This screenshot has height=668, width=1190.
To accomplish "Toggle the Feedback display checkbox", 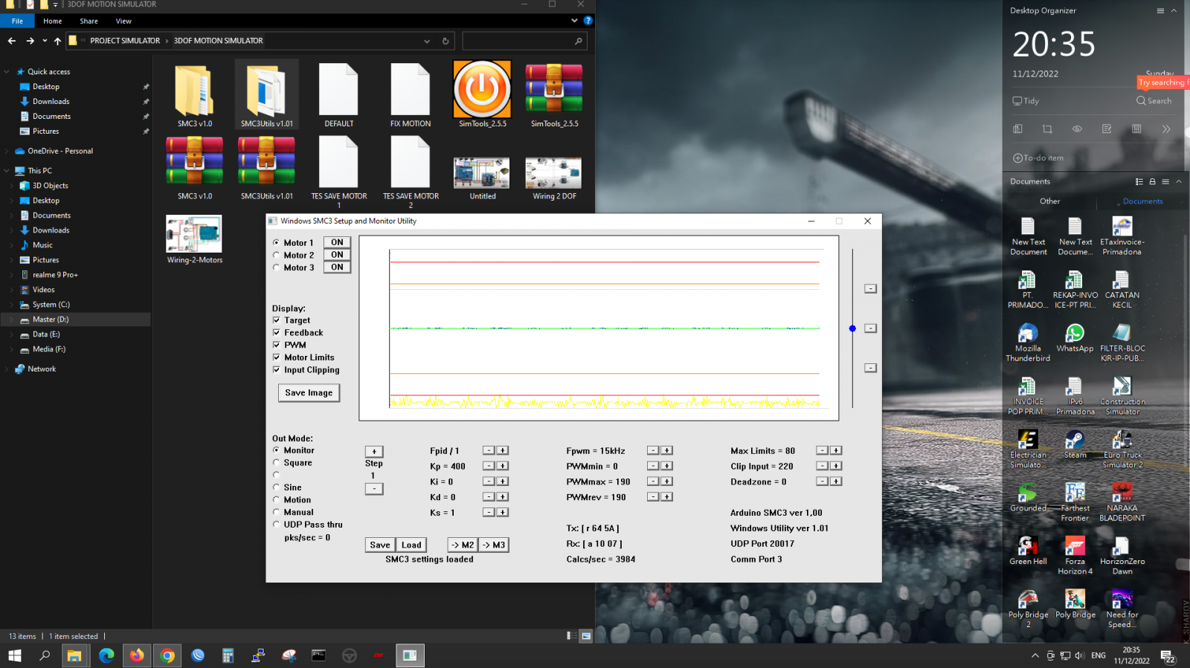I will (x=276, y=333).
